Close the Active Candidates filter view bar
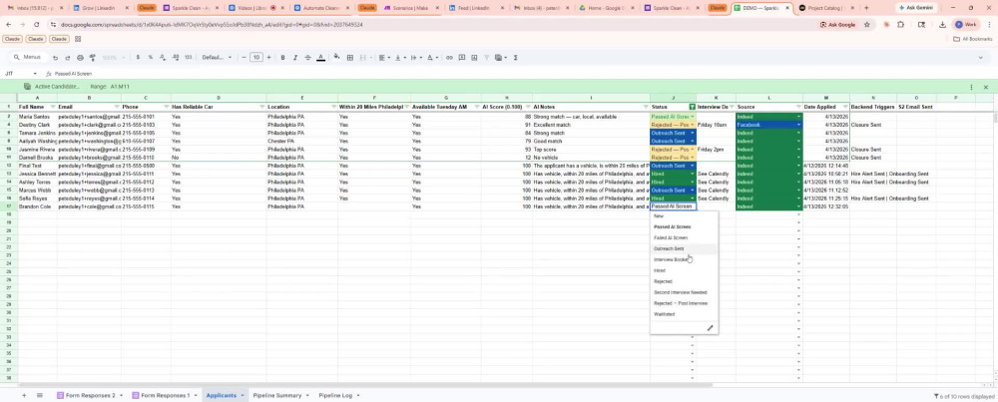 point(986,87)
